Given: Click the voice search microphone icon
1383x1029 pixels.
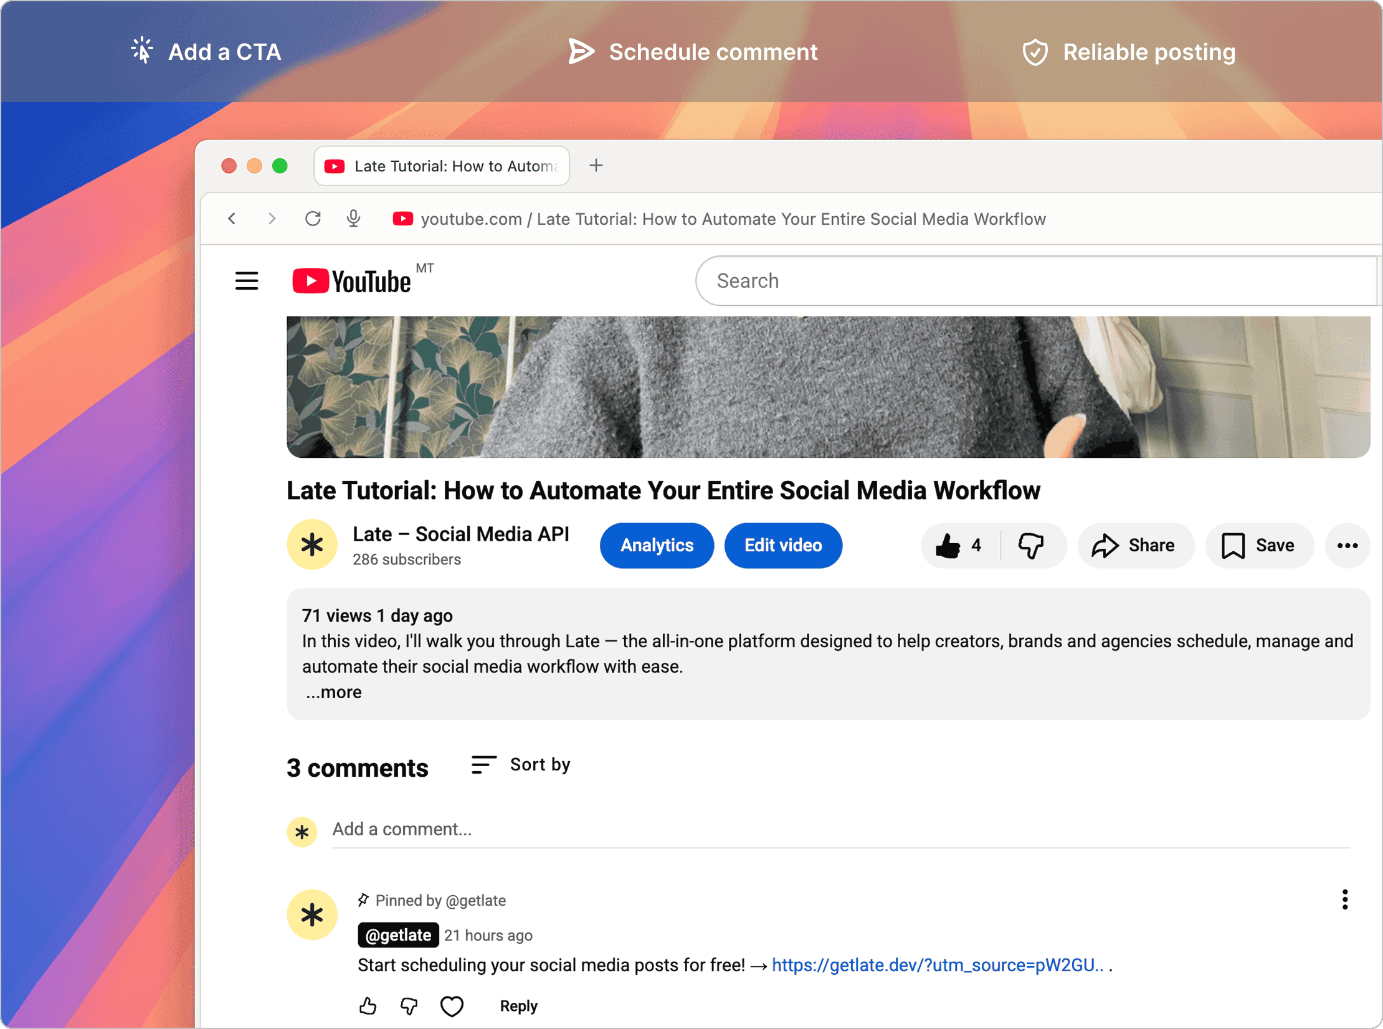Looking at the screenshot, I should tap(353, 219).
